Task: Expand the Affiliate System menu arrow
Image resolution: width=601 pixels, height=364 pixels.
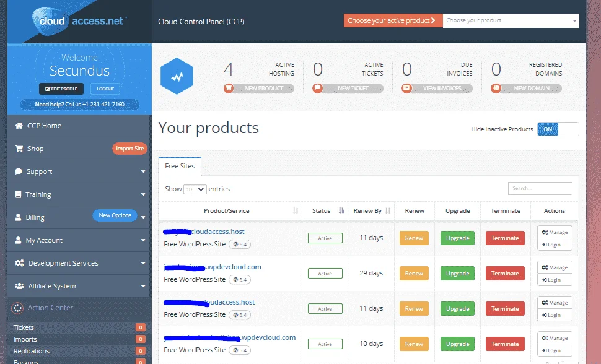Action: point(143,286)
